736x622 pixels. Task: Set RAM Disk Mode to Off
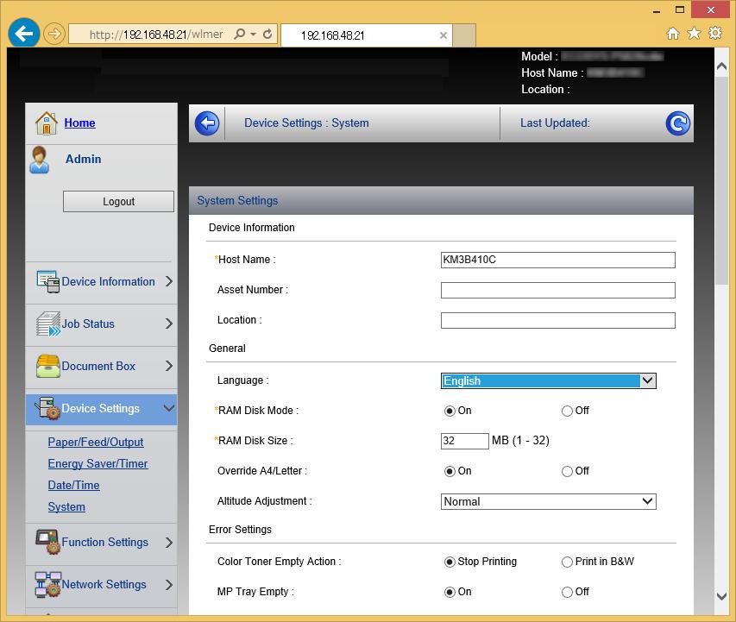(x=567, y=412)
